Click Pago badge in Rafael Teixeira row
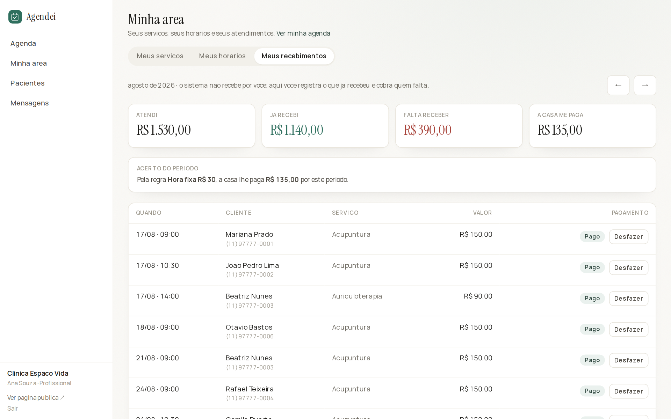This screenshot has height=419, width=671. (x=592, y=391)
